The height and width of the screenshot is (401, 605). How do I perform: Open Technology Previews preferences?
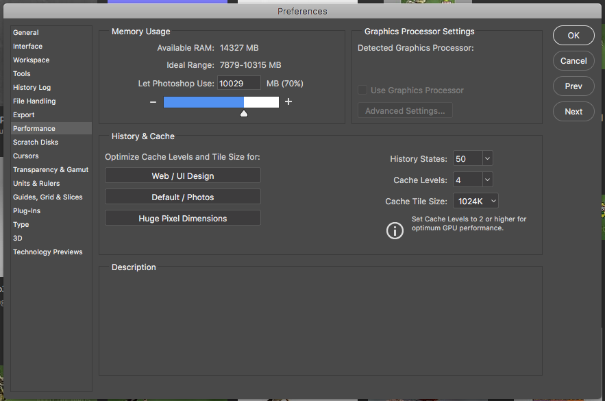51,252
